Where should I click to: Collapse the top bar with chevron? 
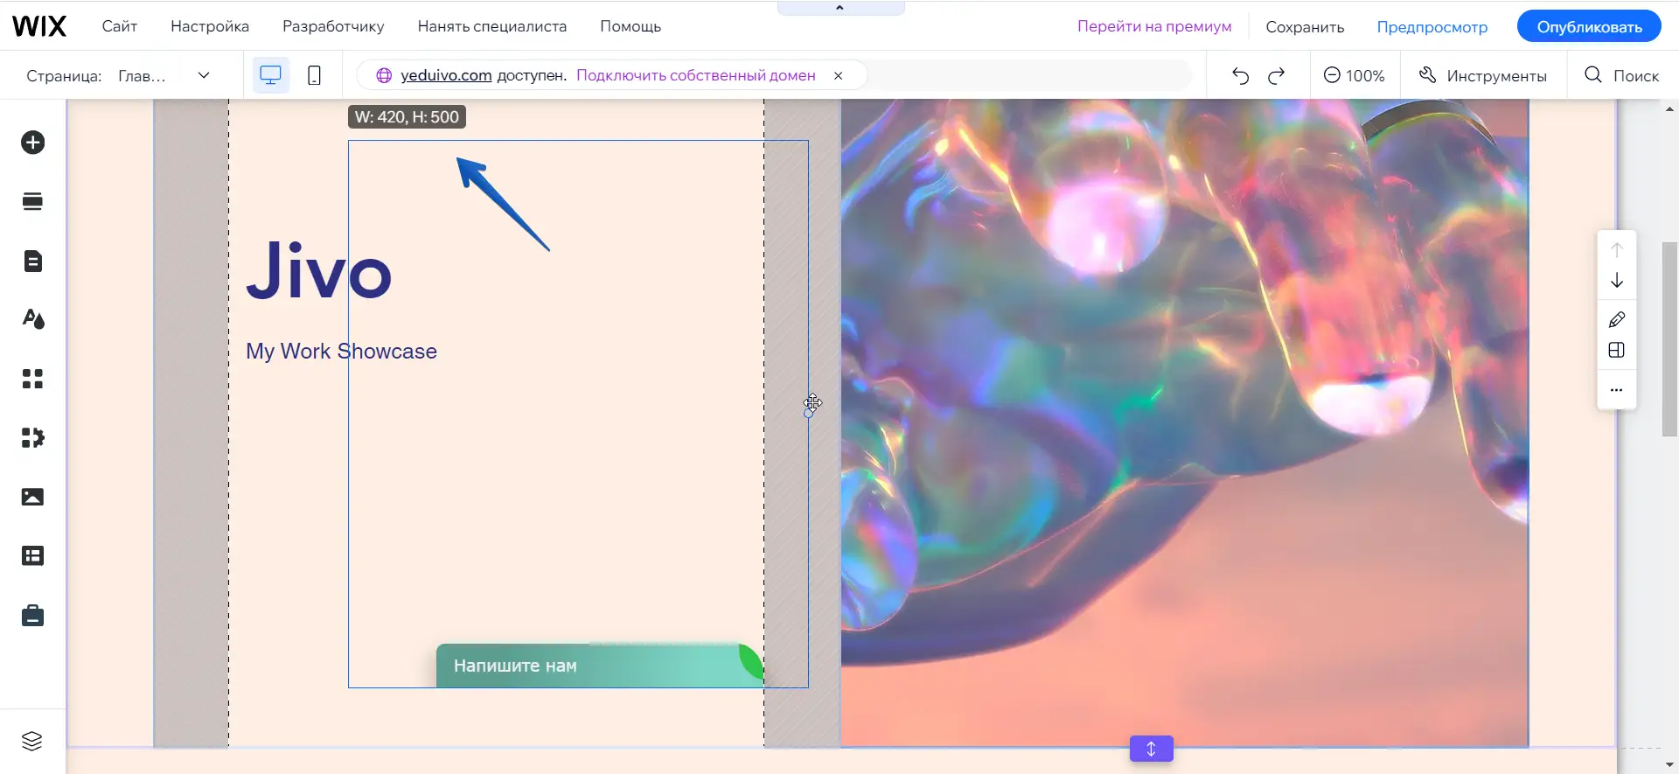pos(839,8)
